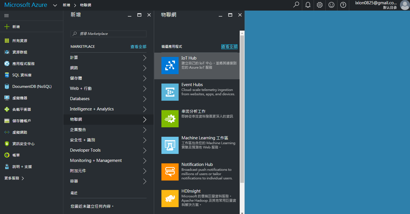Open 虛擬機器 monitor icon
The image size is (410, 214).
7,98
